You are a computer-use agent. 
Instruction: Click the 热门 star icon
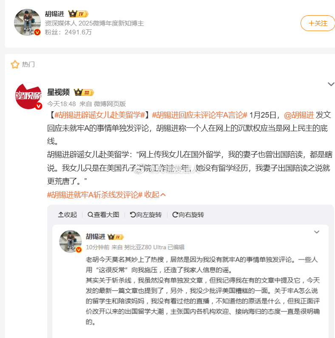(15, 64)
